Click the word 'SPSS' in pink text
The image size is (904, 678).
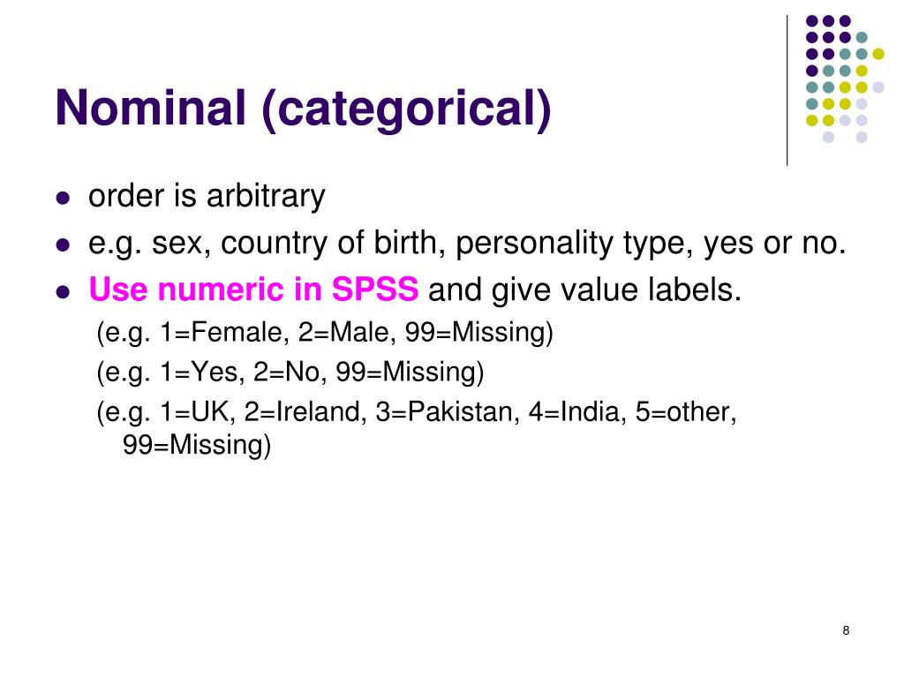click(374, 290)
